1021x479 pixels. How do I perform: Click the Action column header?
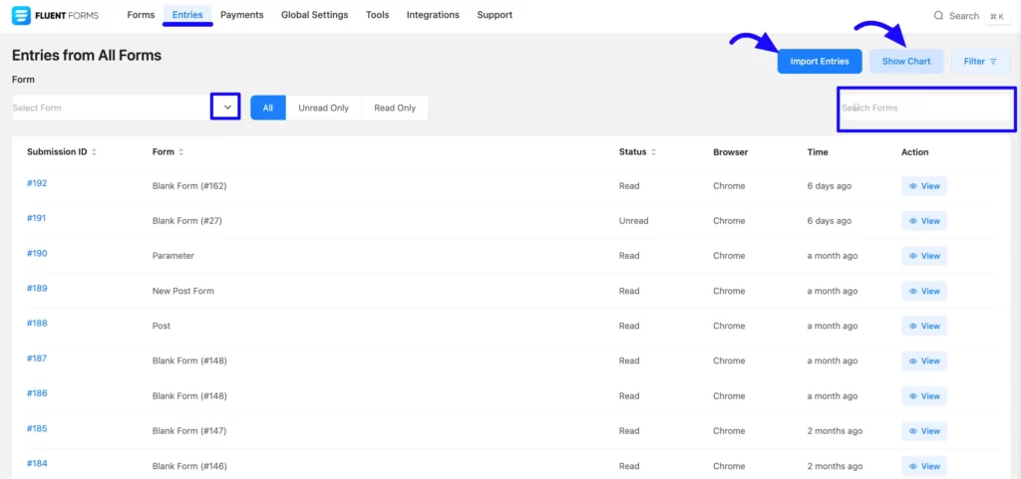[915, 152]
